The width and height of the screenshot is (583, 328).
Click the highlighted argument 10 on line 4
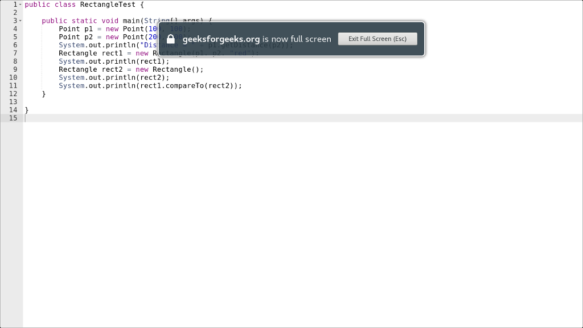click(153, 28)
